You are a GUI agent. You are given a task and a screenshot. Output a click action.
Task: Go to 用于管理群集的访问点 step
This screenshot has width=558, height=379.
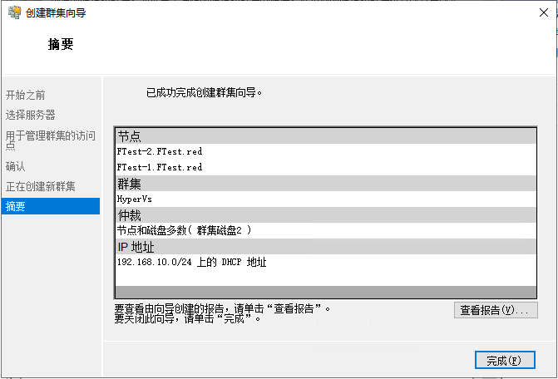click(51, 140)
